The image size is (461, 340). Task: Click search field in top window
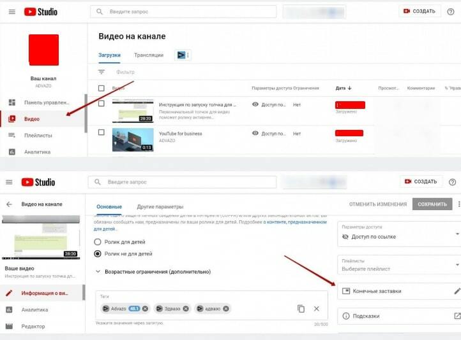[x=183, y=11]
